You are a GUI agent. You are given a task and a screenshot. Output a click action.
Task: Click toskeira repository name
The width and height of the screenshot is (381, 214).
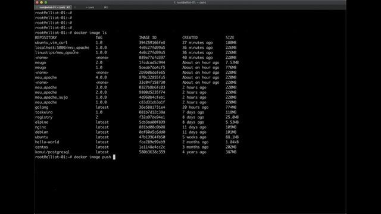coord(43,112)
